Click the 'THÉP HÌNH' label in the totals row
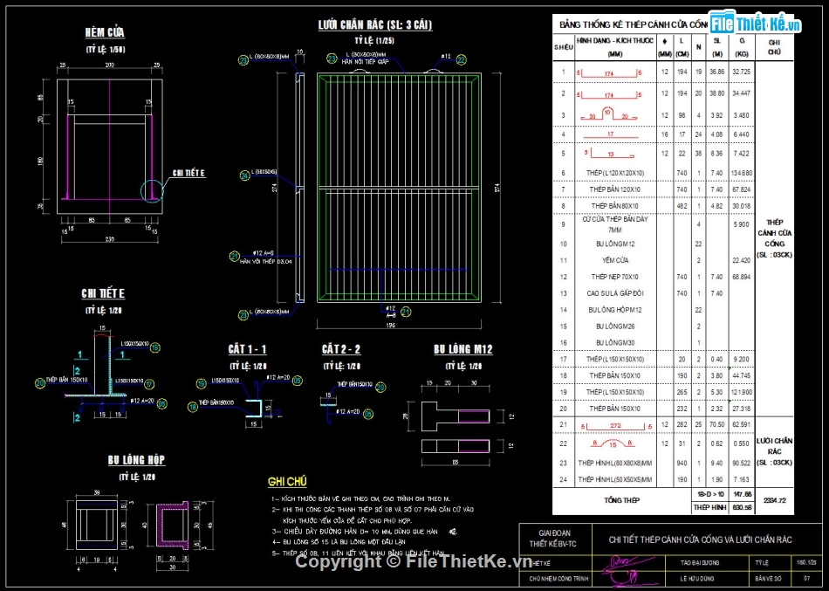This screenshot has height=591, width=829. [x=709, y=507]
